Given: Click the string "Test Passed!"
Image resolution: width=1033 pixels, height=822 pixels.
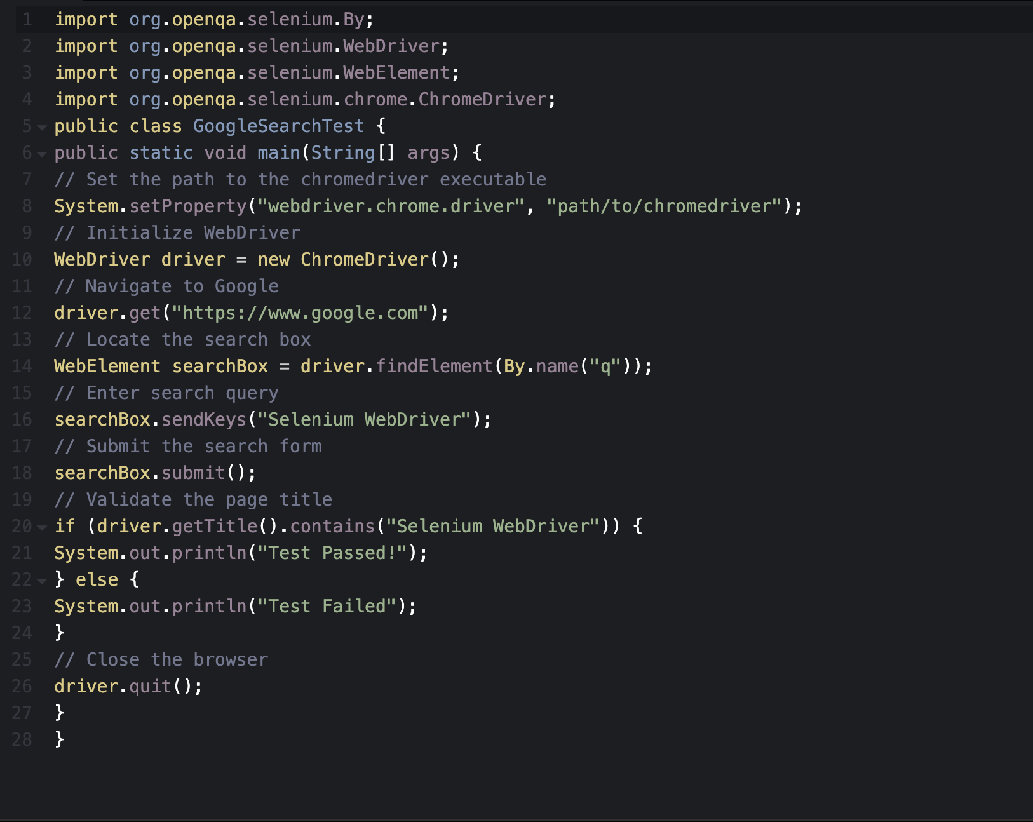Looking at the screenshot, I should pos(332,553).
